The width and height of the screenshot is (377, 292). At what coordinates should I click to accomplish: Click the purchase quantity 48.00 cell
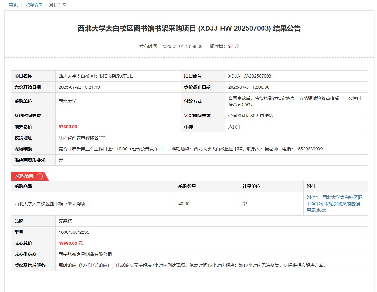tap(184, 204)
